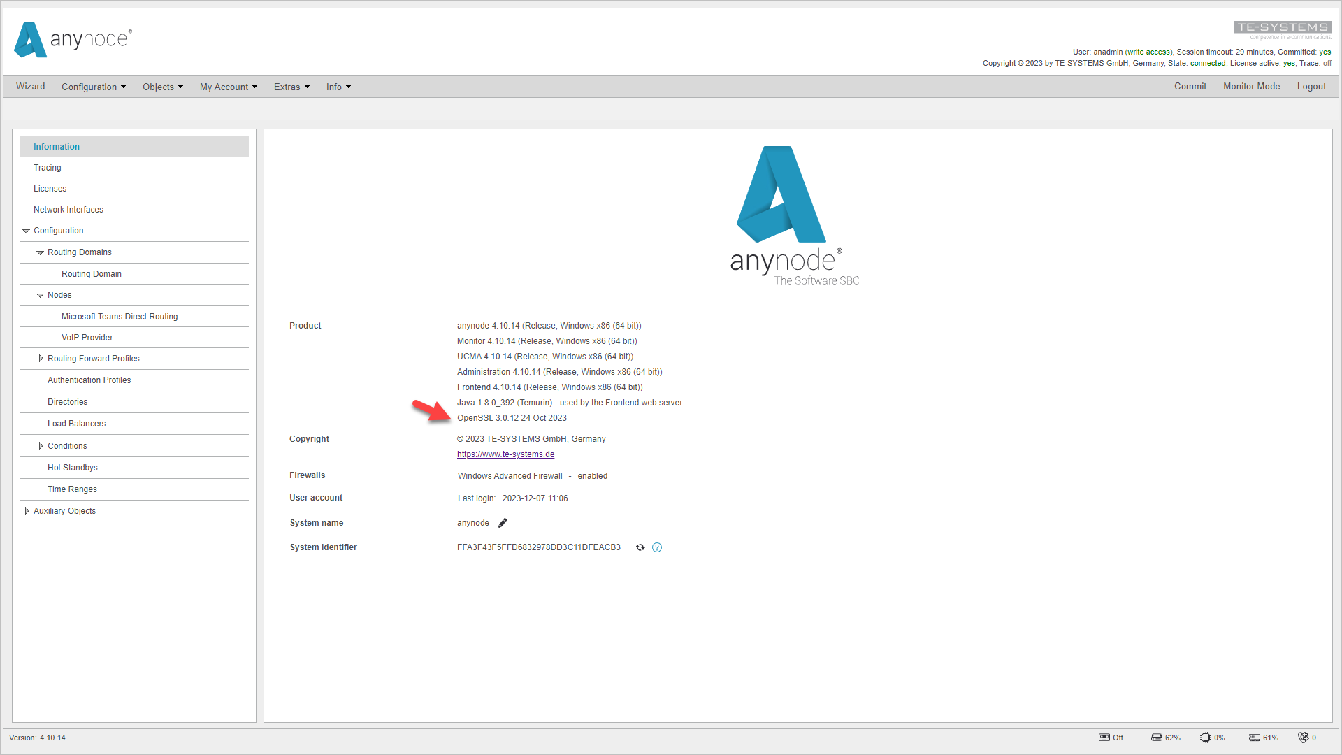This screenshot has width=1342, height=755.
Task: Click Logout
Action: click(1311, 87)
